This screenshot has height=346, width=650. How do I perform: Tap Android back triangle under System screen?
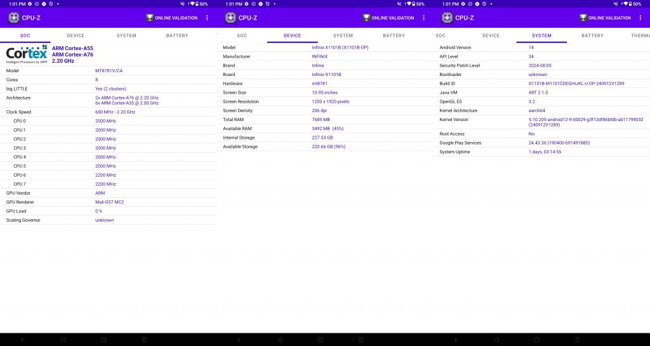pos(496,340)
